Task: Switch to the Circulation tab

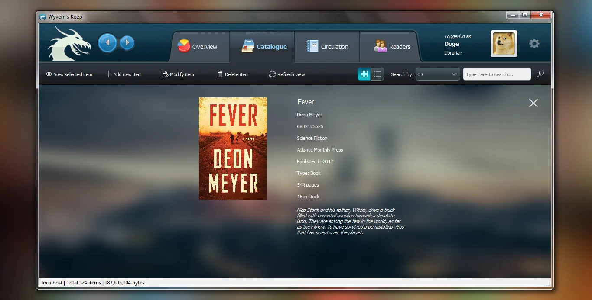Action: [x=328, y=47]
